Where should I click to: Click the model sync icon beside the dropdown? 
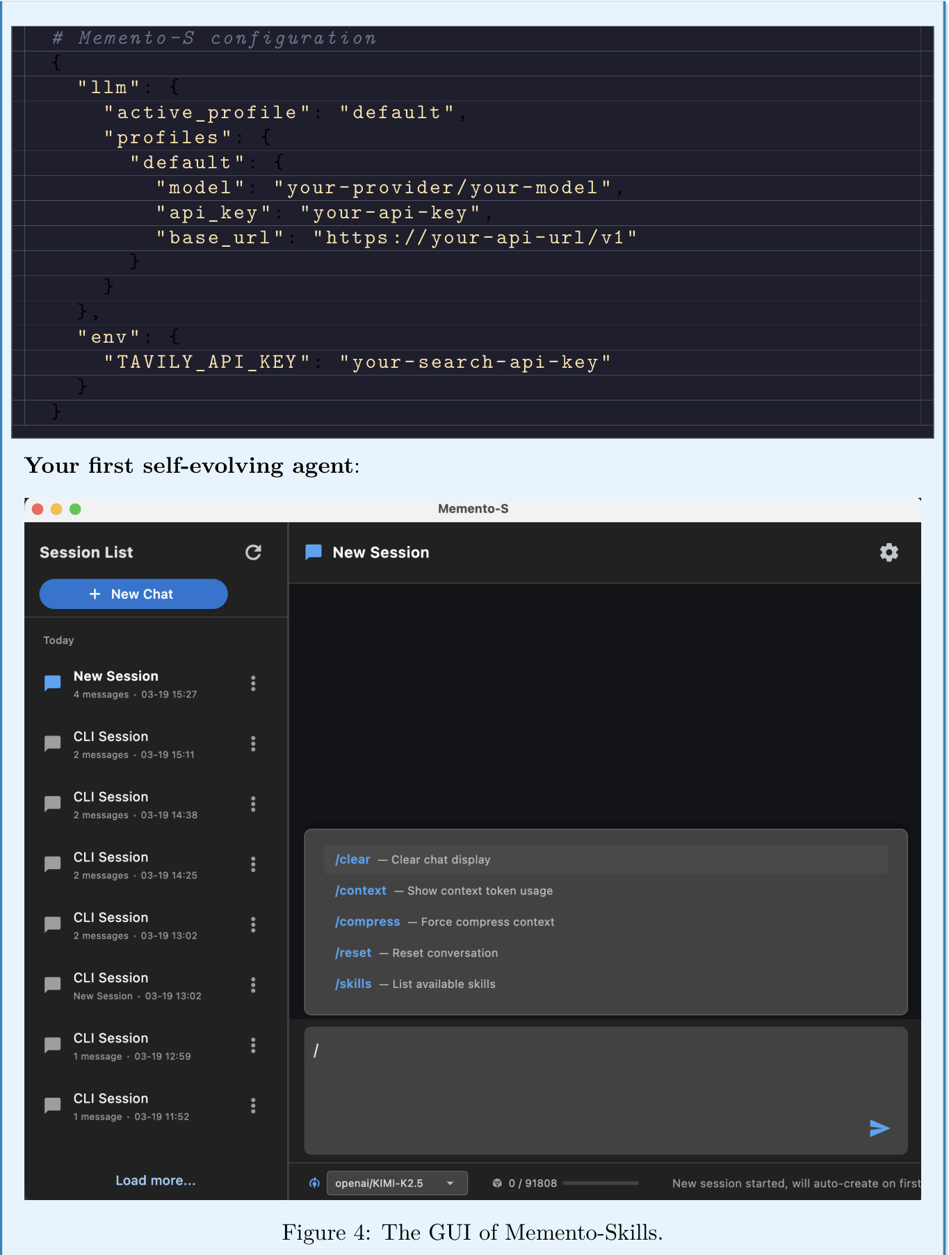pos(314,1183)
